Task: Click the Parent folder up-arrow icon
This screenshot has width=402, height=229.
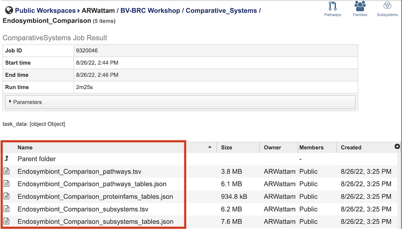Action: click(7, 158)
